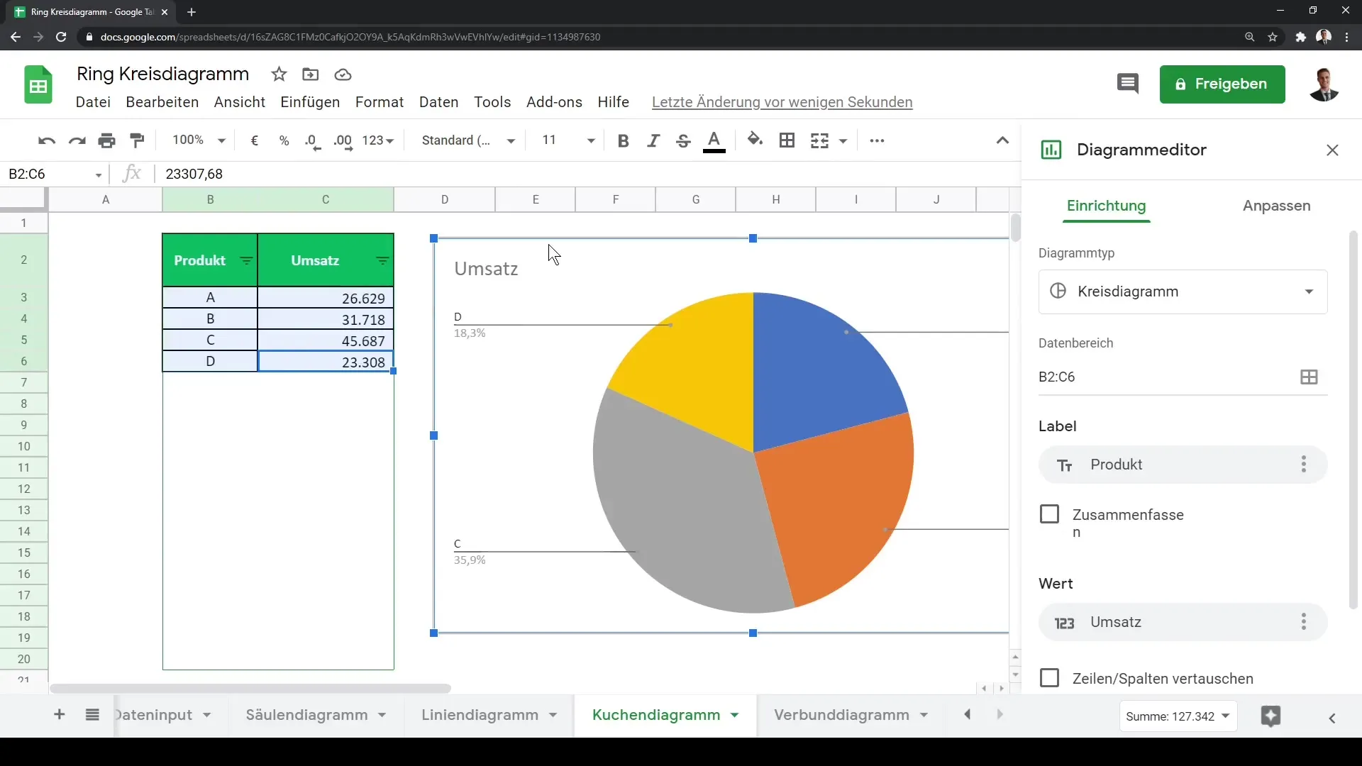Open the Daten menu

tap(438, 102)
